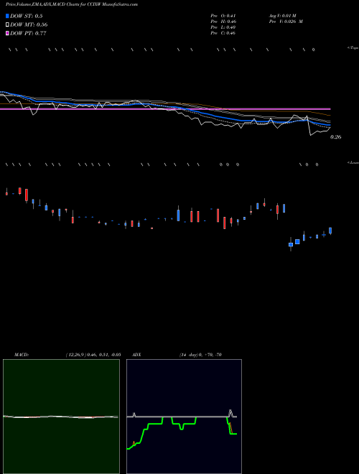This screenshot has height=474, width=359.
Task: Open the green MACD indicator chart
Action: (61, 417)
